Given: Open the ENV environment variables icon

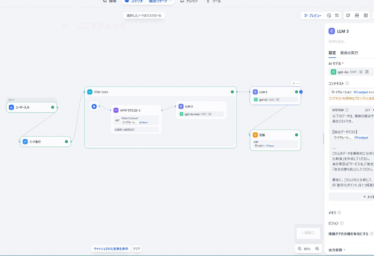Looking at the screenshot, I should point(357,16).
